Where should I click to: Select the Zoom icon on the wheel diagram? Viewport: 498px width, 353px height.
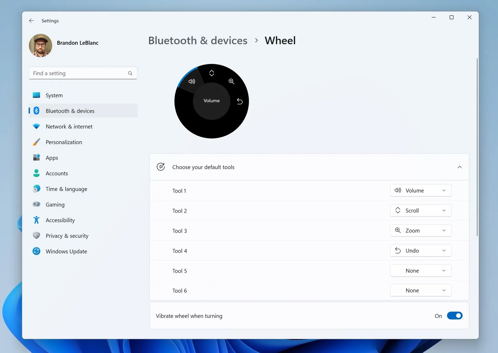pyautogui.click(x=231, y=81)
